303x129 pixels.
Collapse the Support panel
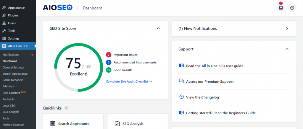click(x=287, y=49)
